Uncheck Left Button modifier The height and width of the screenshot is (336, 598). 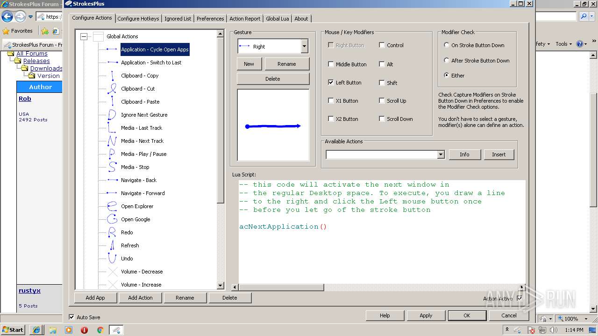(x=331, y=83)
